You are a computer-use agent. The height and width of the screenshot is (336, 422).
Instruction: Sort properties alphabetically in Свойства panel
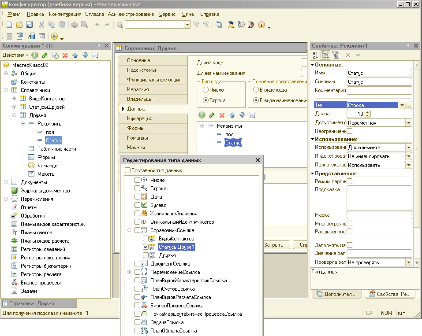pyautogui.click(x=315, y=55)
